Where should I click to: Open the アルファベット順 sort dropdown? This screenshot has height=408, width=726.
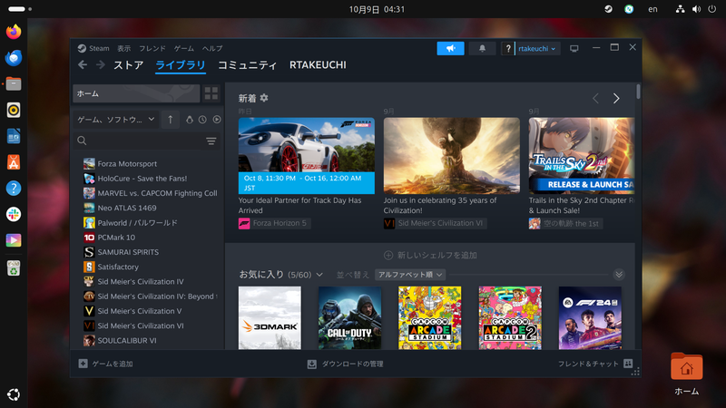point(410,275)
